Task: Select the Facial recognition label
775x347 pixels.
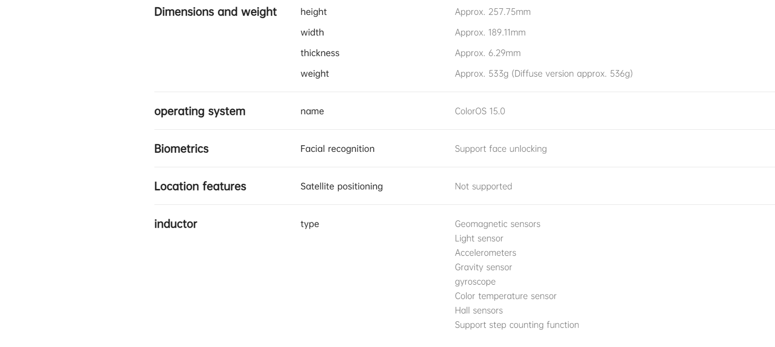Action: pos(338,149)
